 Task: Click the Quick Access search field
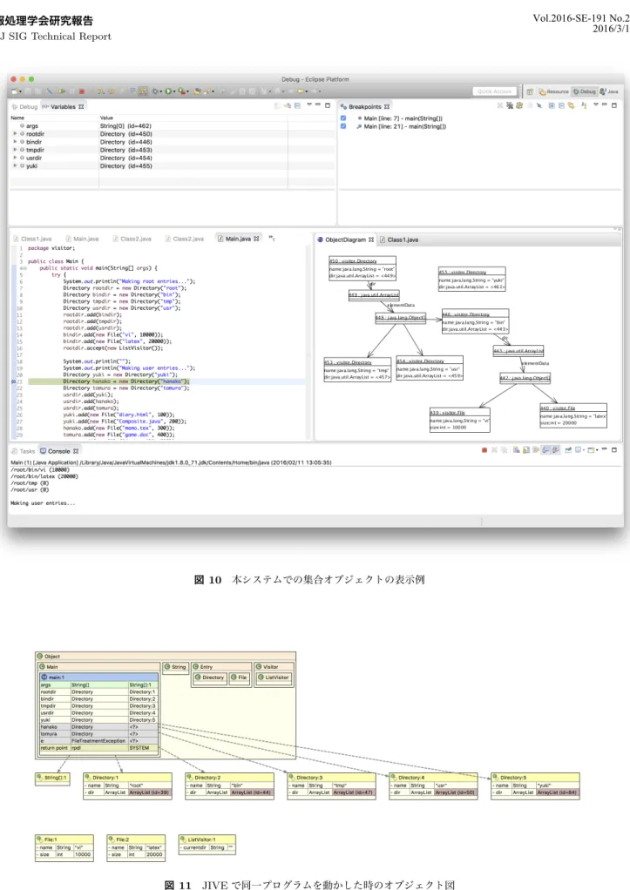pyautogui.click(x=495, y=91)
